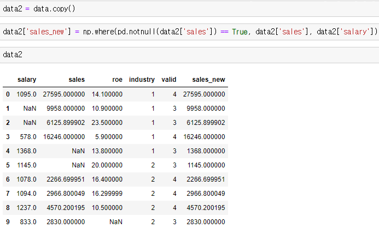The width and height of the screenshot is (379, 228).
Task: Click the np.where sales_new code cell
Action: click(189, 32)
